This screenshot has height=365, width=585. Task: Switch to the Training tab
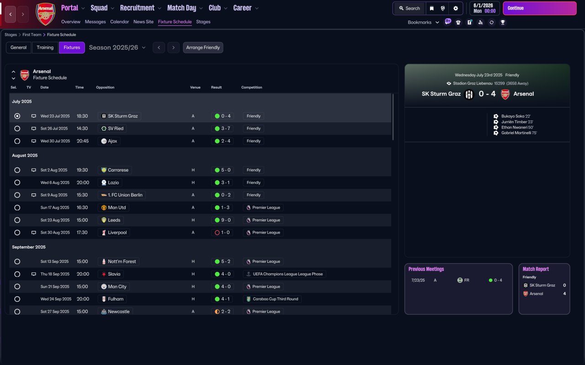pos(45,47)
